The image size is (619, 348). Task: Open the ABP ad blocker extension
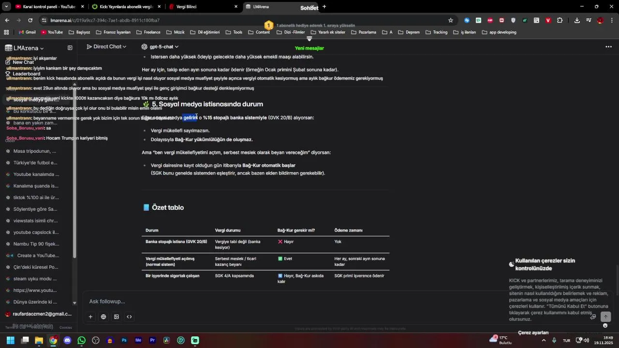tap(490, 20)
